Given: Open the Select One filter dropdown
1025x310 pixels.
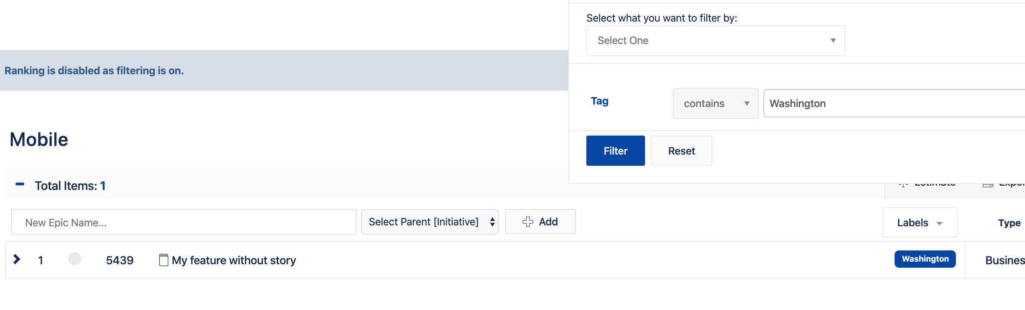Looking at the screenshot, I should [715, 40].
